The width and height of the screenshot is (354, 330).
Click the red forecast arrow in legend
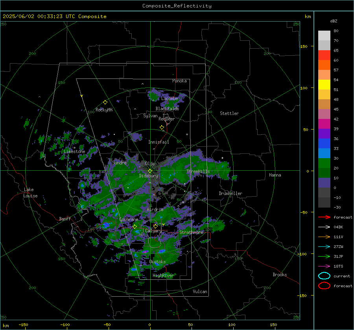324,217
